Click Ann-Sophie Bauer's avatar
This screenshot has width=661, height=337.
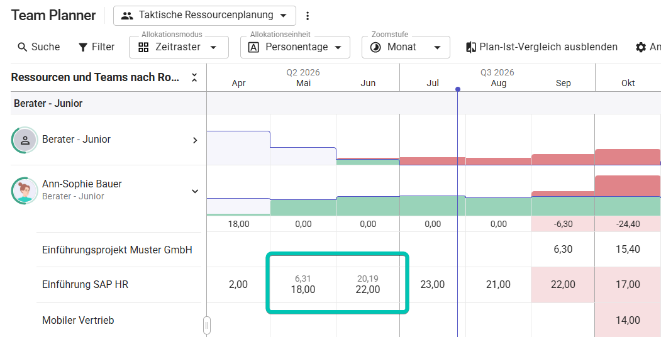point(25,191)
